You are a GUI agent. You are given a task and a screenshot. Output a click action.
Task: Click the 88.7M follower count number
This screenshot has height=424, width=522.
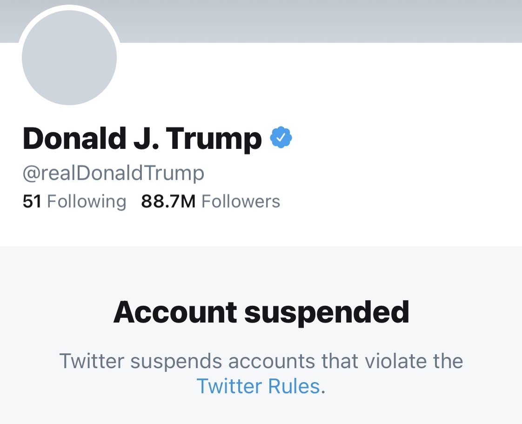tap(168, 202)
